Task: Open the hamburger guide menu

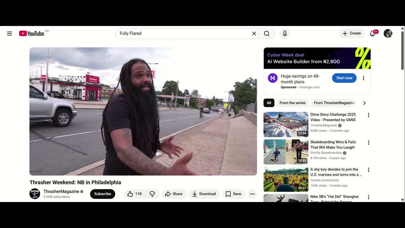Action: (9, 34)
